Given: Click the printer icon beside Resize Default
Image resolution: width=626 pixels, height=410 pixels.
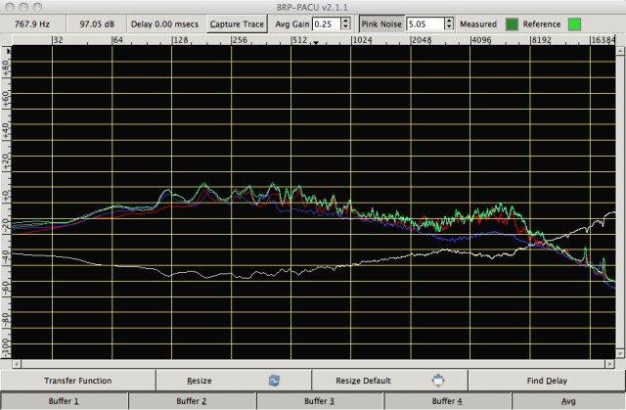Looking at the screenshot, I should 439,381.
